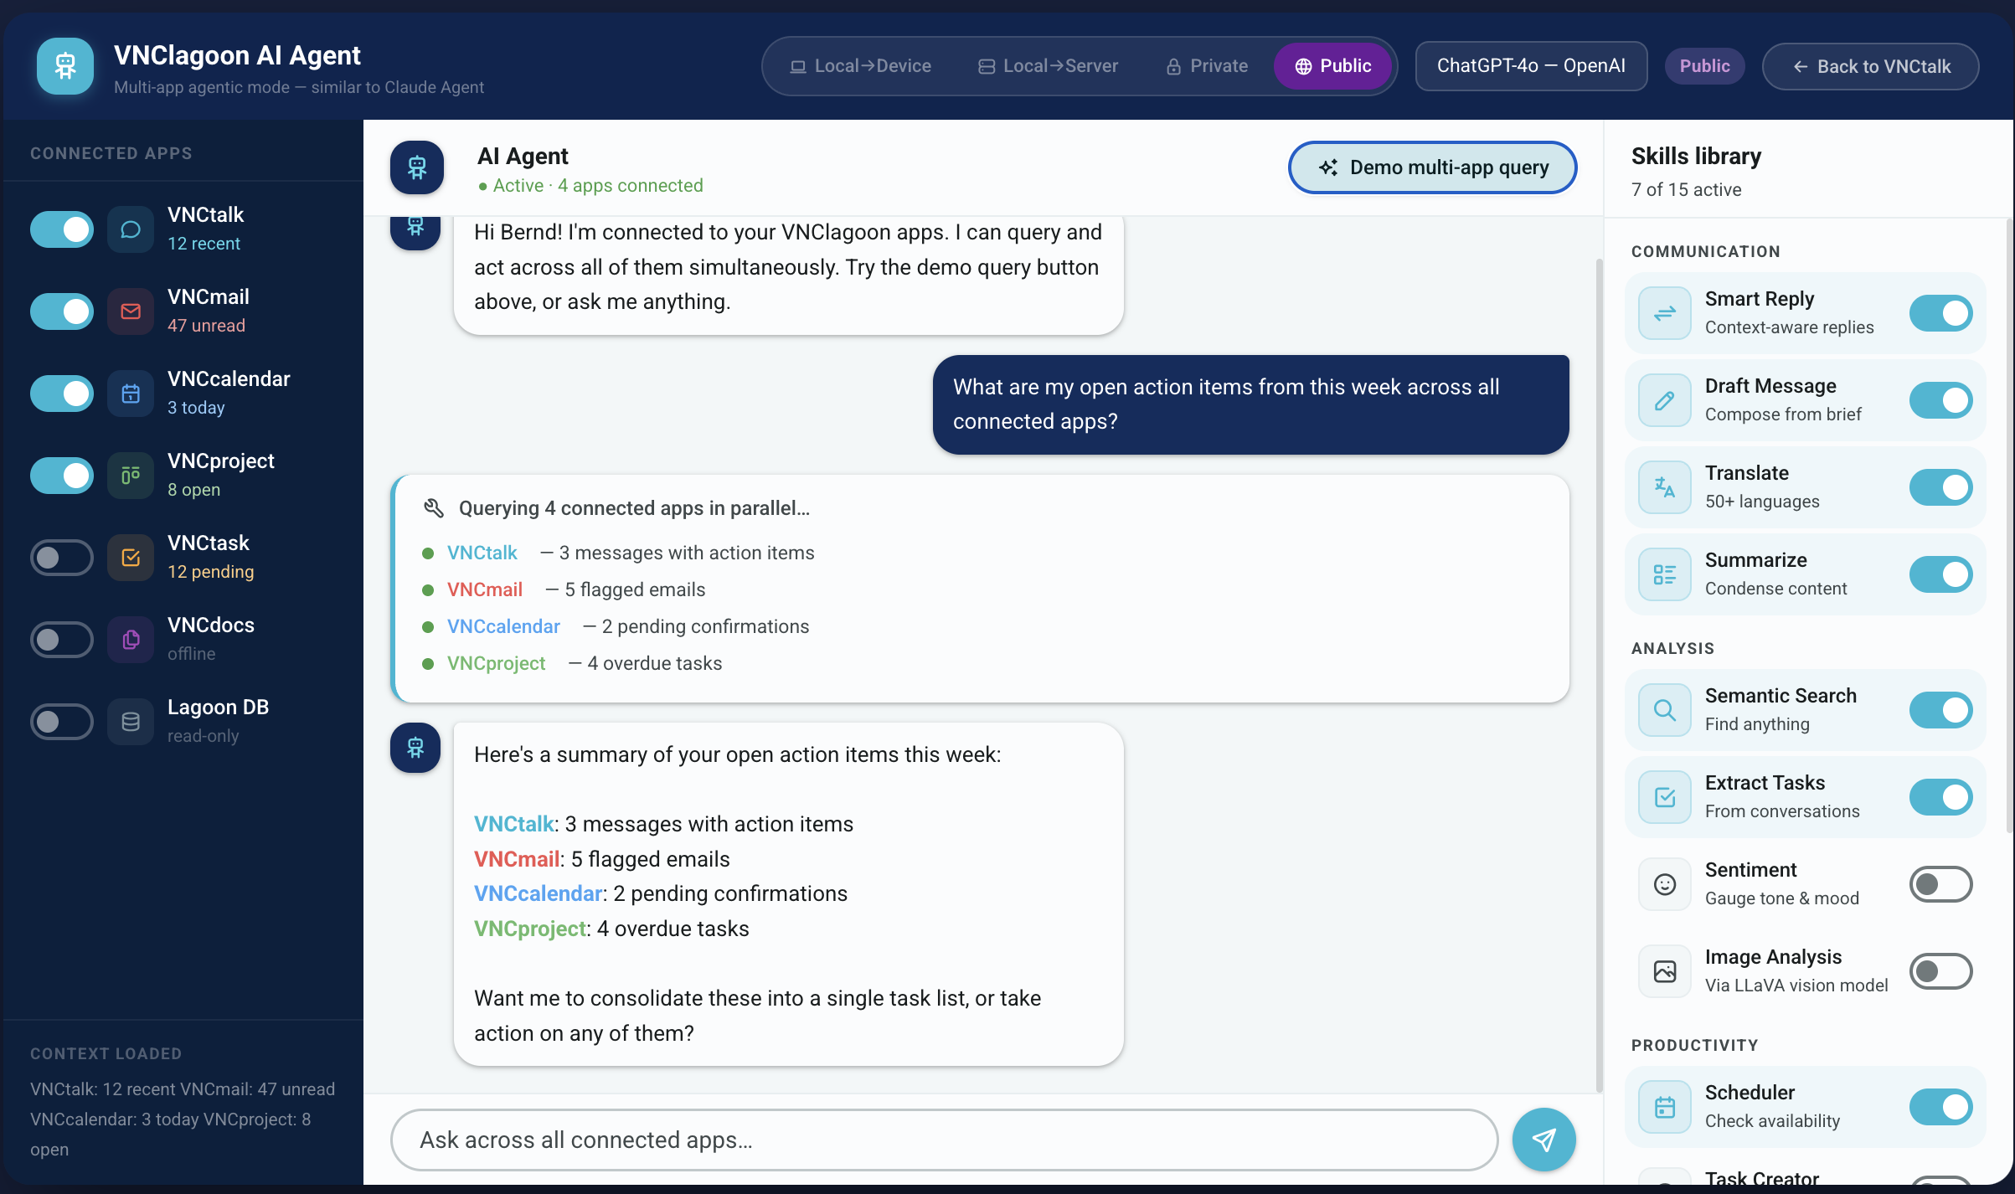Screen dimensions: 2015x1194
Task: Click the Draft Message pencil icon
Action: [x=1665, y=400]
